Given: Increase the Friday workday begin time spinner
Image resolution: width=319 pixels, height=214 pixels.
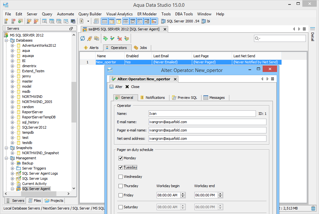Looking at the screenshot, I should pos(183,194).
